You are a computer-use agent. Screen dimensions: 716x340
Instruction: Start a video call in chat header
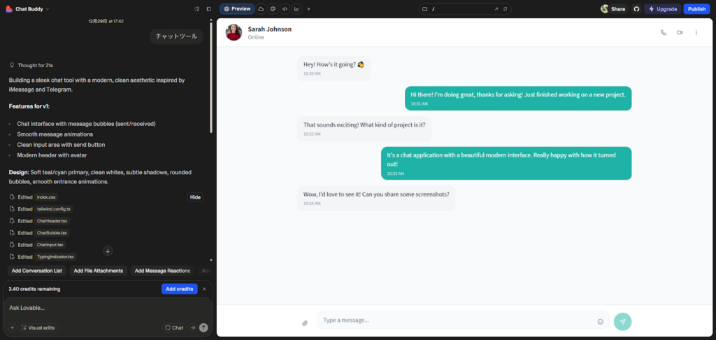coord(680,32)
